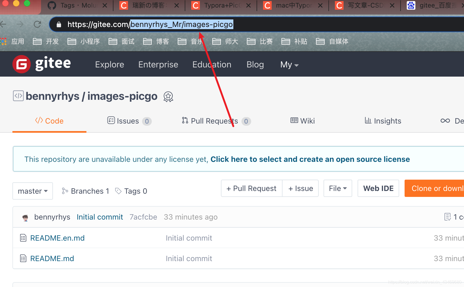Click the + Issue button
The width and height of the screenshot is (464, 287).
[x=301, y=188]
